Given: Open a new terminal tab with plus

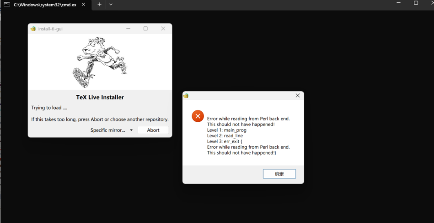Looking at the screenshot, I should (99, 5).
